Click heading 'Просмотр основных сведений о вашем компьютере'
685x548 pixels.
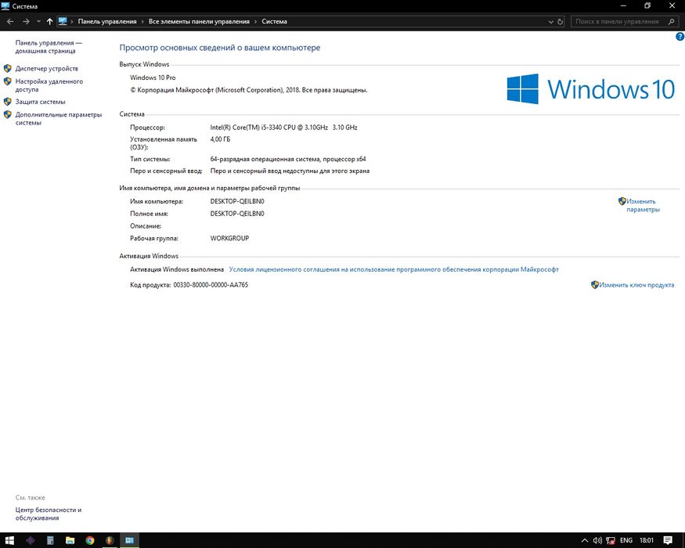220,48
